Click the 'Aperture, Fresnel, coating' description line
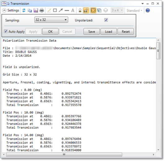The image size is (165, 161). coord(79,82)
